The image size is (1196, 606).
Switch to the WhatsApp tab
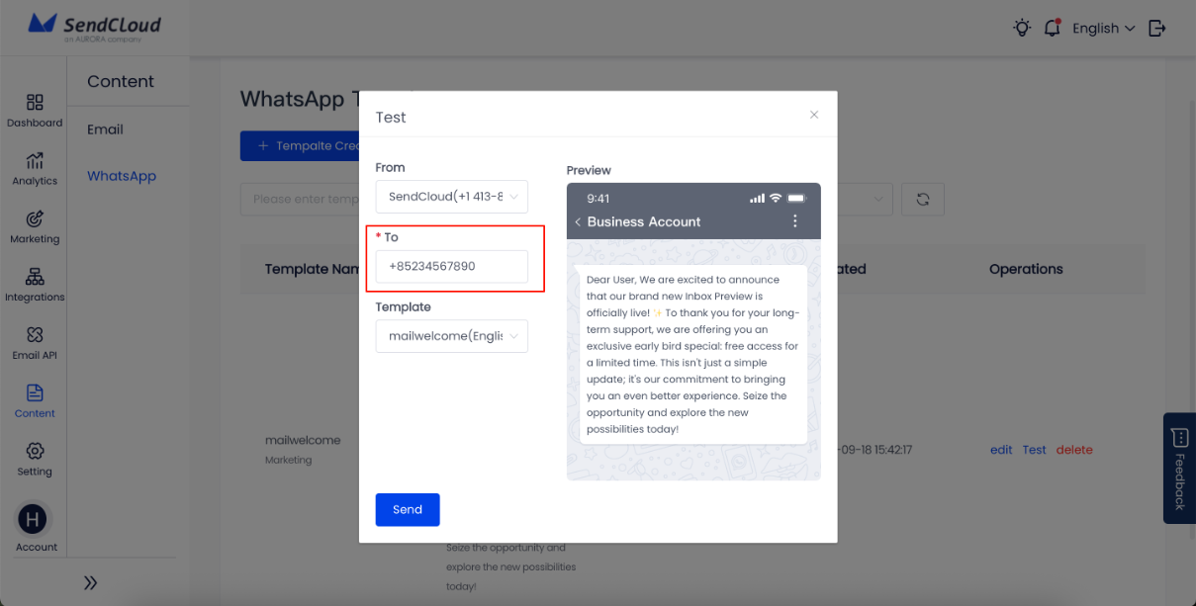(x=121, y=175)
